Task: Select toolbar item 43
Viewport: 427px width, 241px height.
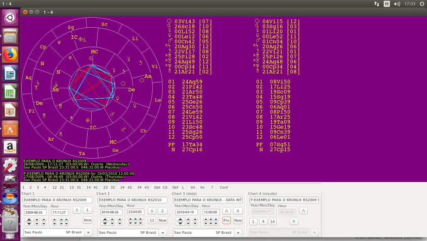Action: [x=147, y=187]
